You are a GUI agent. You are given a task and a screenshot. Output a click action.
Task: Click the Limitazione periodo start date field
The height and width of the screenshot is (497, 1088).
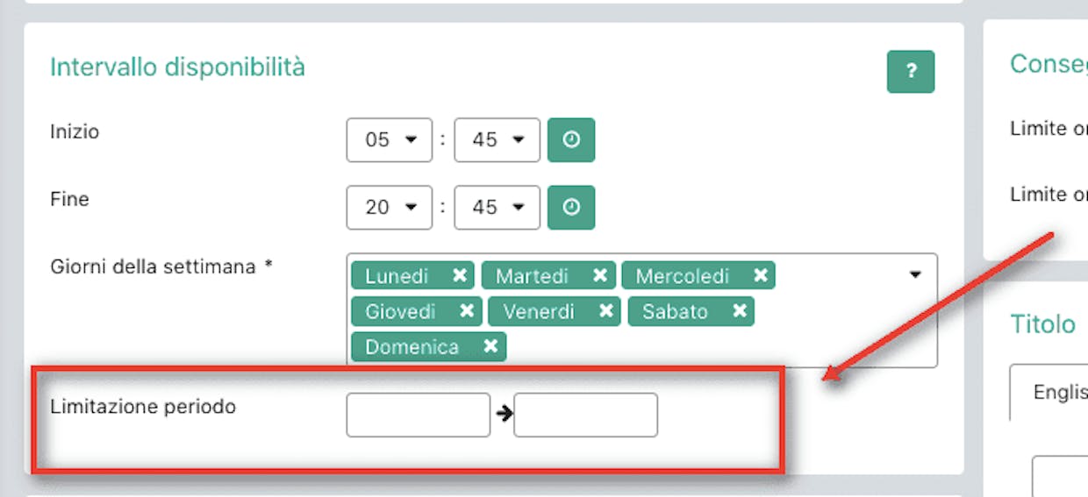419,415
